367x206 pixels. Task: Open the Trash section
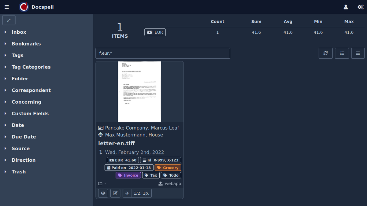click(x=18, y=172)
